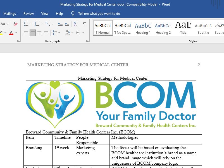This screenshot has height=168, width=224.
Task: Toggle center alignment
Action: coord(33,33)
